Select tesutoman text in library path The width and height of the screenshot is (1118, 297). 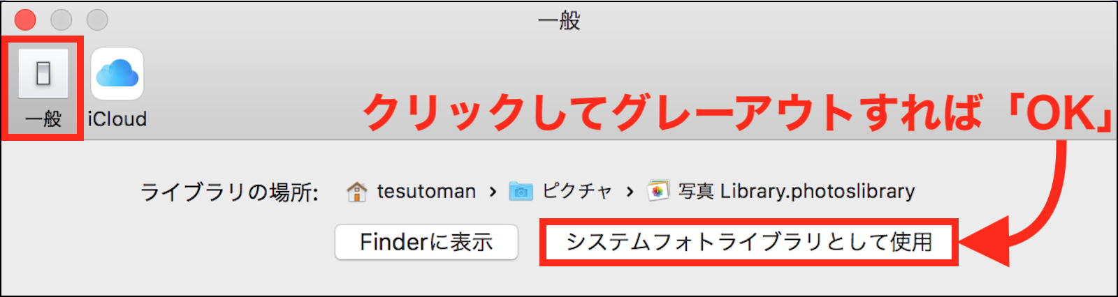(426, 191)
